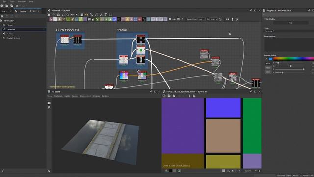Click the graph search magnifier icon
The image size is (314, 177).
(x=68, y=15)
